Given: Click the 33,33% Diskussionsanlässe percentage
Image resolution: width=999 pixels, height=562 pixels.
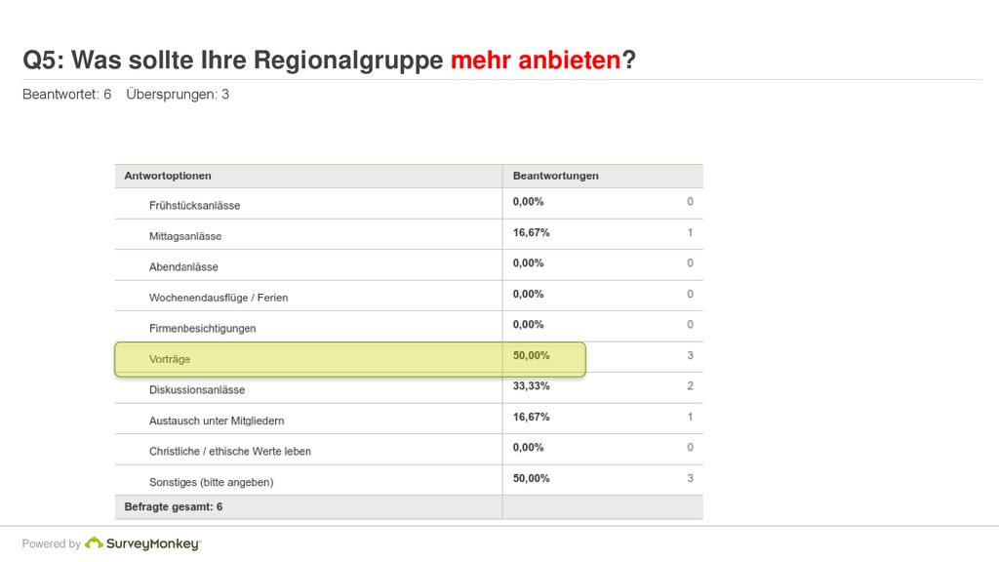Looking at the screenshot, I should pyautogui.click(x=532, y=386).
